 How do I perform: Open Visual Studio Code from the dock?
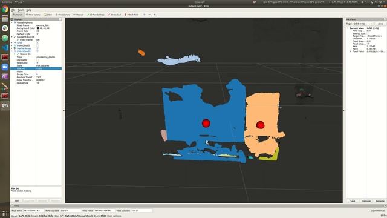[5, 47]
